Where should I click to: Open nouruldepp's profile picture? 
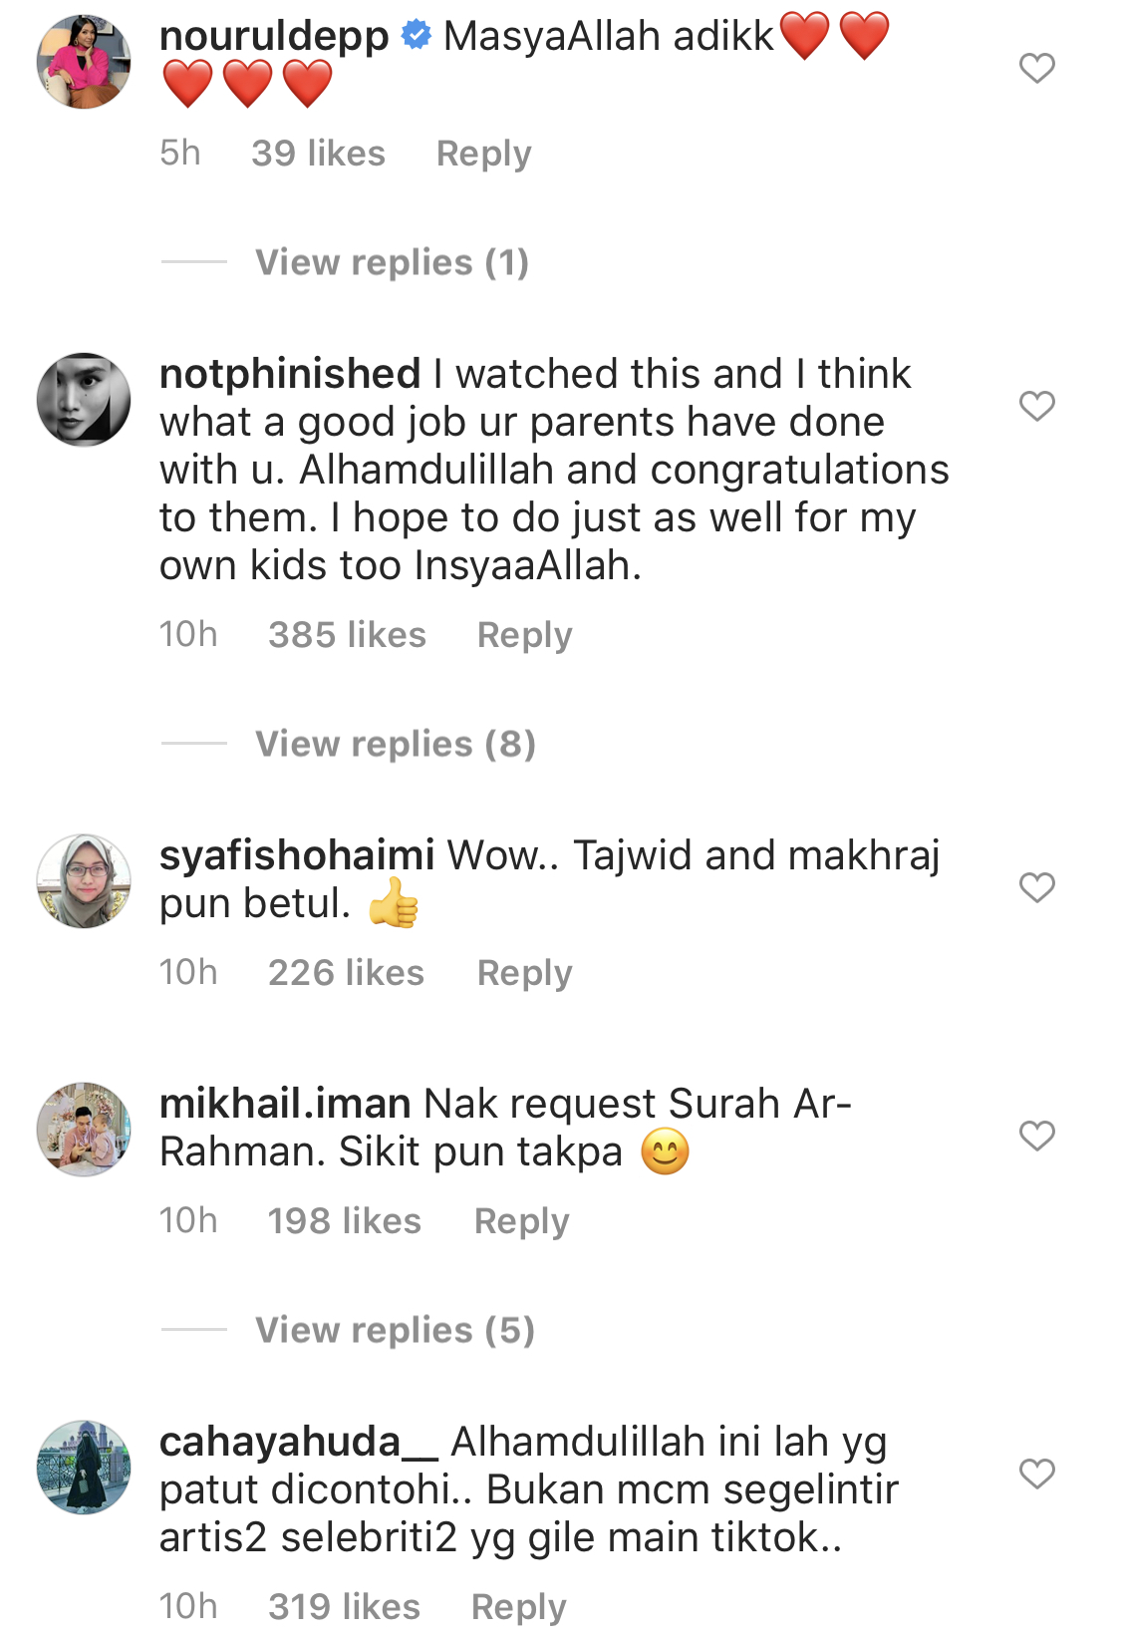pos(84,62)
